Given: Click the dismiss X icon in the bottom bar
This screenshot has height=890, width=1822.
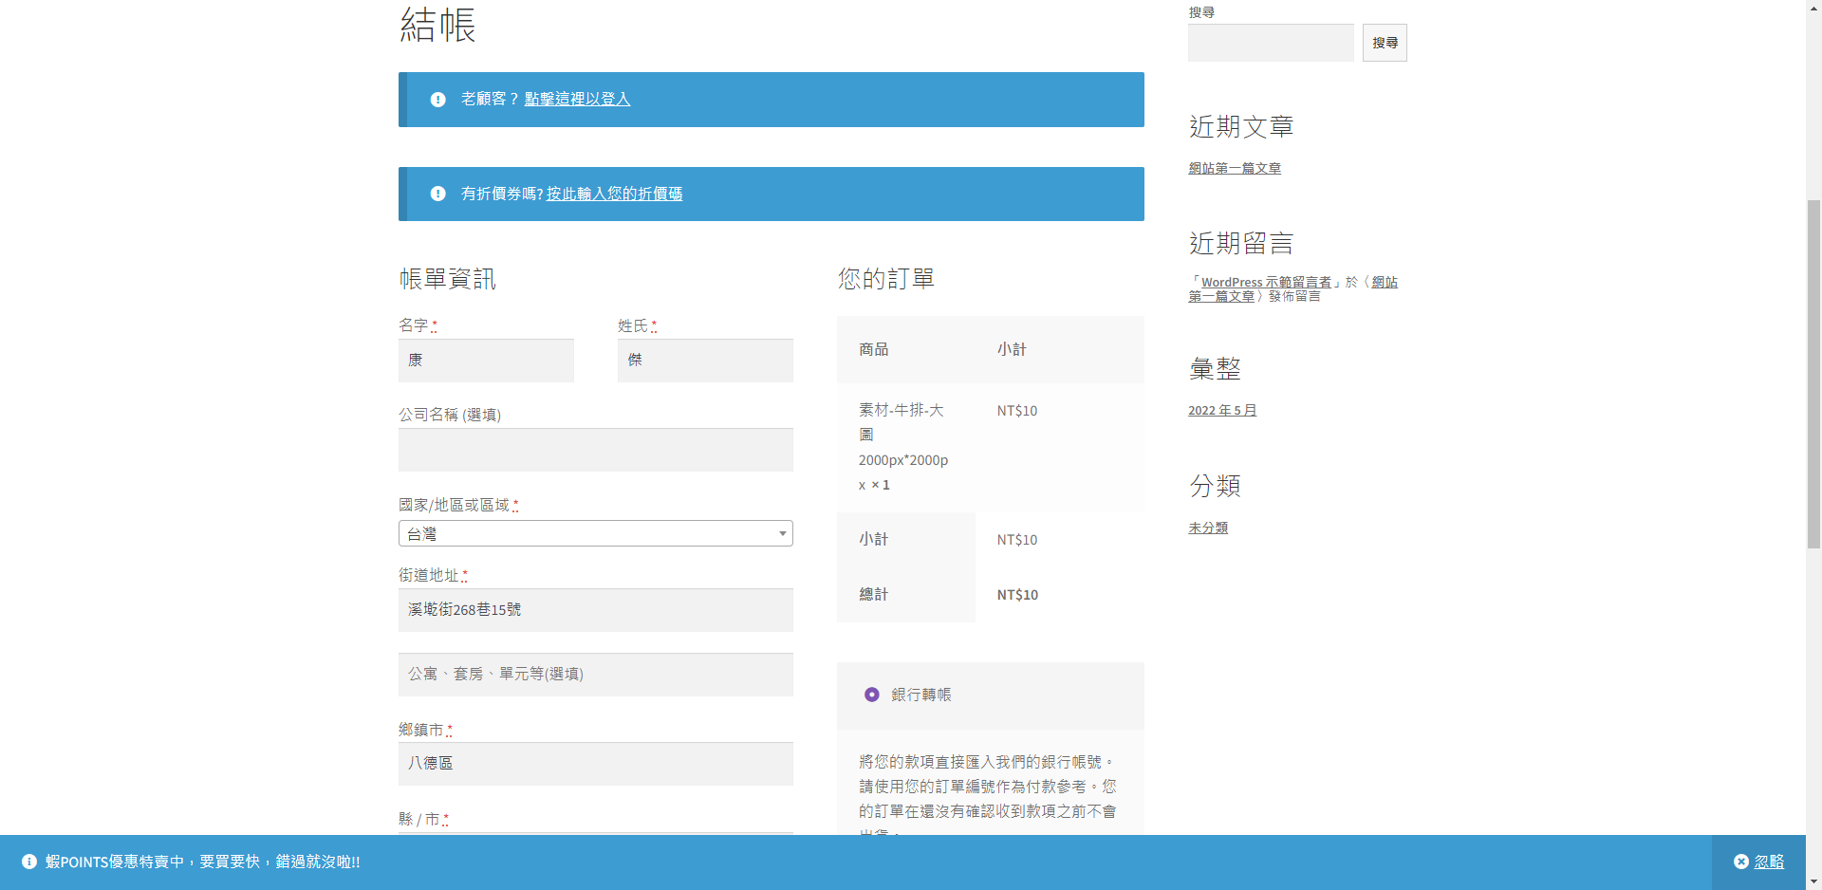Looking at the screenshot, I should (1741, 862).
